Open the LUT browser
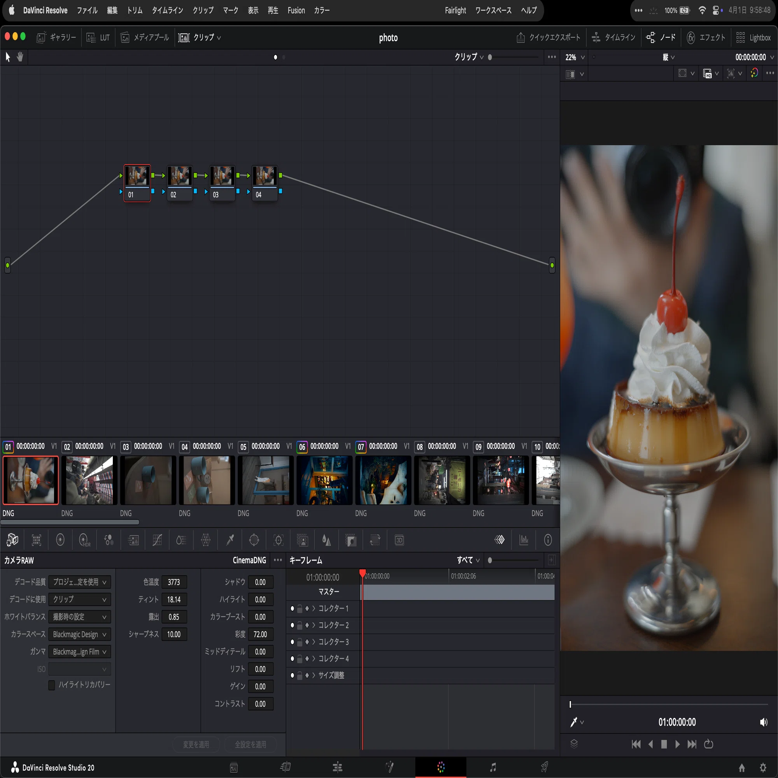The height and width of the screenshot is (778, 778). coord(98,37)
